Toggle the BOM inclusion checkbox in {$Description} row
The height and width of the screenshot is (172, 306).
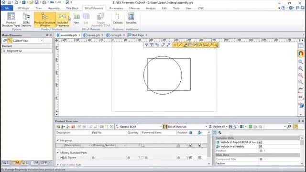191,145
